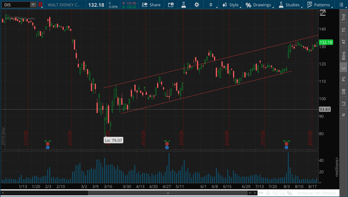Open the N side tab
The height and width of the screenshot is (197, 348).
[344, 115]
